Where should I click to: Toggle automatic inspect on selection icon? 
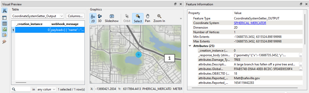pyautogui.click(x=5, y=11)
